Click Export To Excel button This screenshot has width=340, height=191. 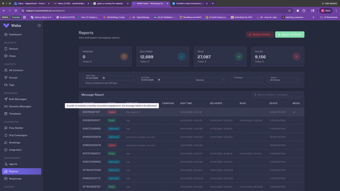coord(290,34)
